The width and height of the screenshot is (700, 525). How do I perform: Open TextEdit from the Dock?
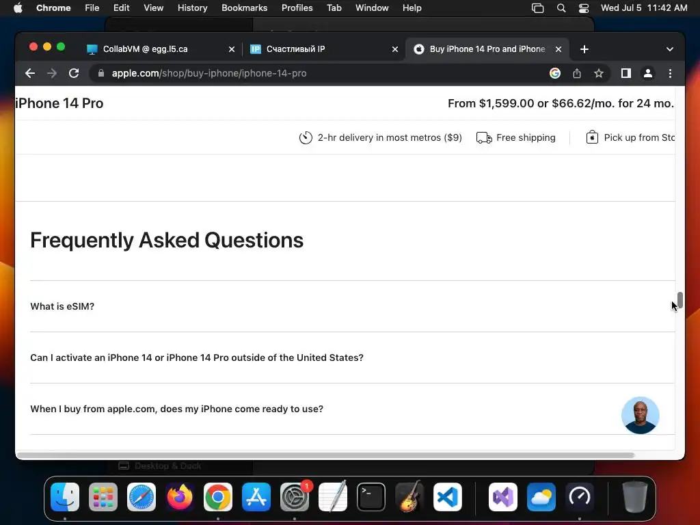point(333,497)
